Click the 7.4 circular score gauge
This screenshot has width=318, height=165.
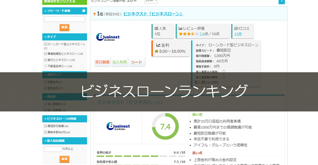(x=165, y=126)
